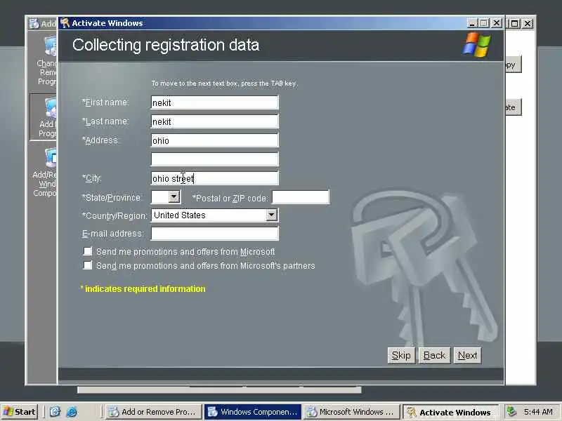
Task: Close the Activate Windows dialog
Action: click(x=497, y=23)
